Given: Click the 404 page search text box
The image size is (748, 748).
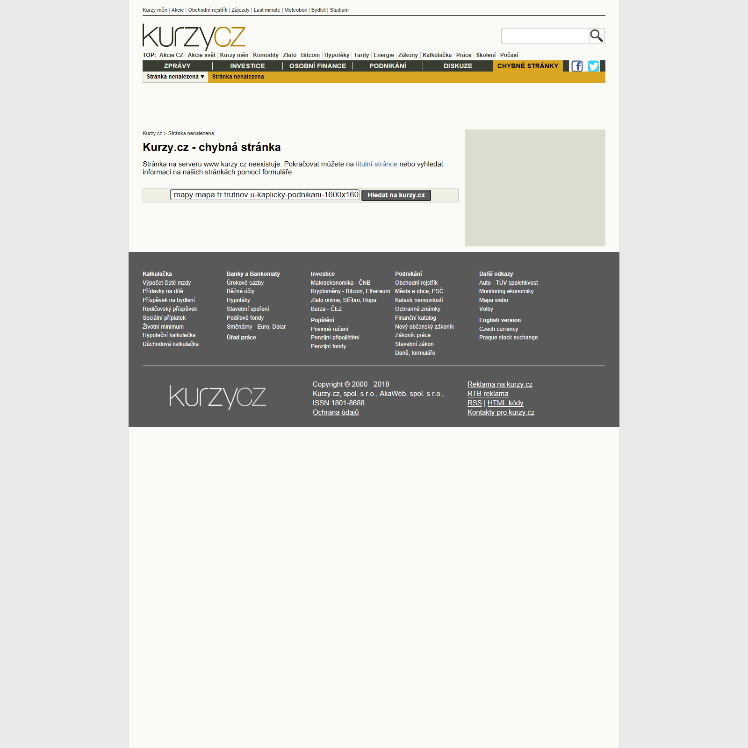Looking at the screenshot, I should pyautogui.click(x=265, y=195).
